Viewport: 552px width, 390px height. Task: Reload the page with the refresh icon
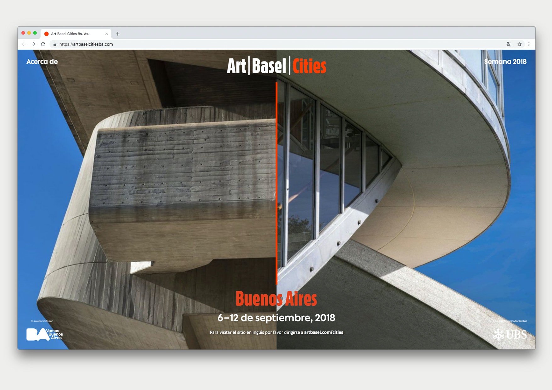[43, 44]
